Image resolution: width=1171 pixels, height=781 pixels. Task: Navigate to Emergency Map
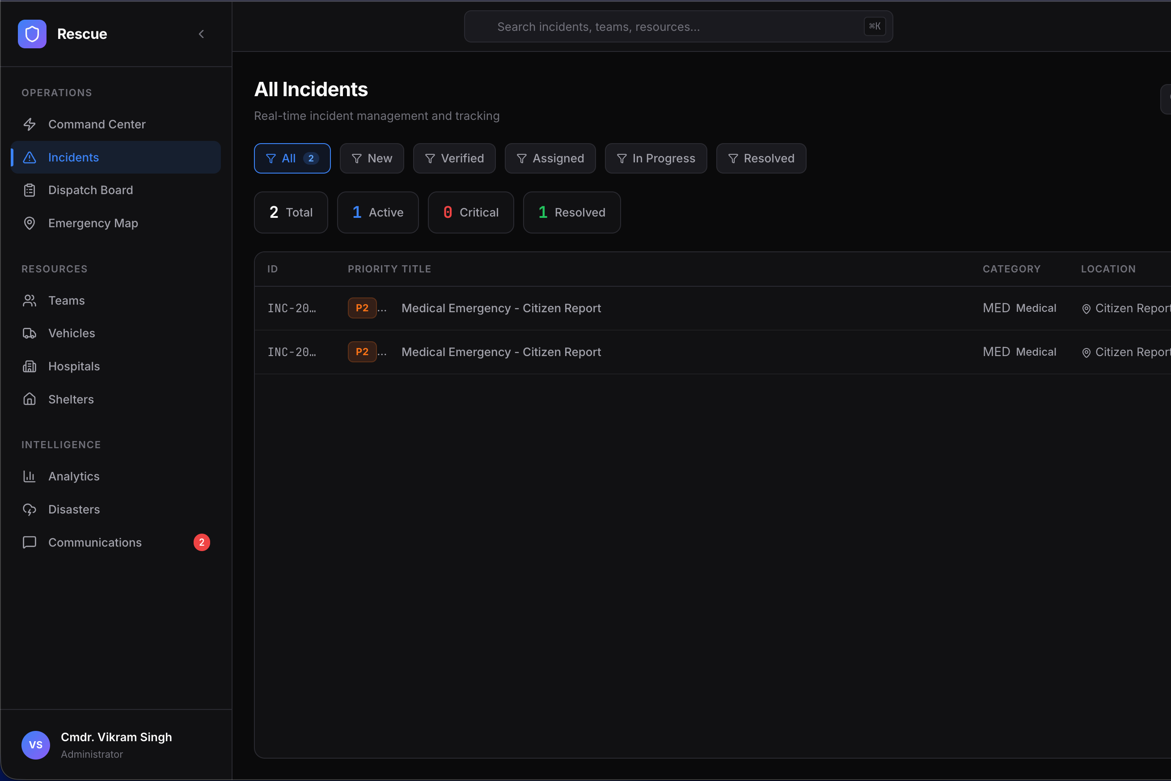[115, 223]
